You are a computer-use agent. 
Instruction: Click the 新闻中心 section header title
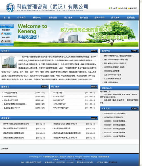(x=106, y=51)
